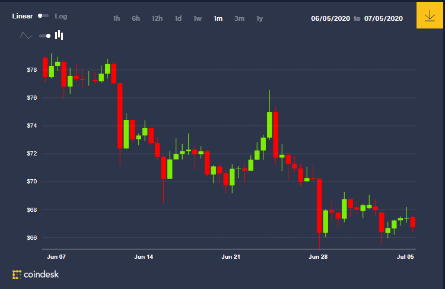Select the candlestick chart icon

coord(59,35)
